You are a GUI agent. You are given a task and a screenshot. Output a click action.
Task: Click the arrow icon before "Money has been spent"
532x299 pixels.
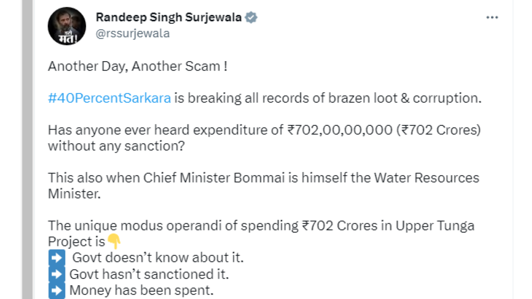[x=56, y=291]
